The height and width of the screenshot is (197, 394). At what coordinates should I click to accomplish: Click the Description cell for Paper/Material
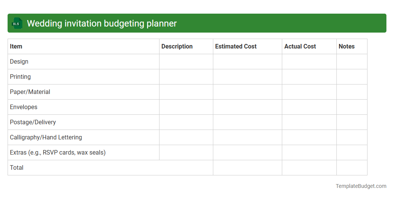(x=186, y=92)
